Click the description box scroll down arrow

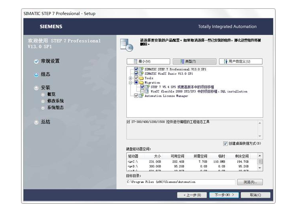(x=260, y=136)
